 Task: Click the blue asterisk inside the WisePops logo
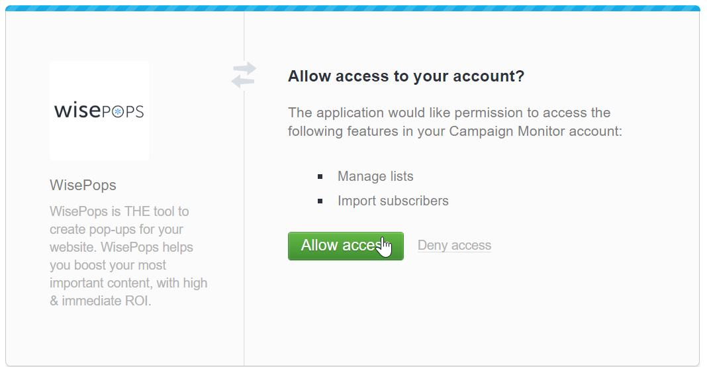[118, 111]
